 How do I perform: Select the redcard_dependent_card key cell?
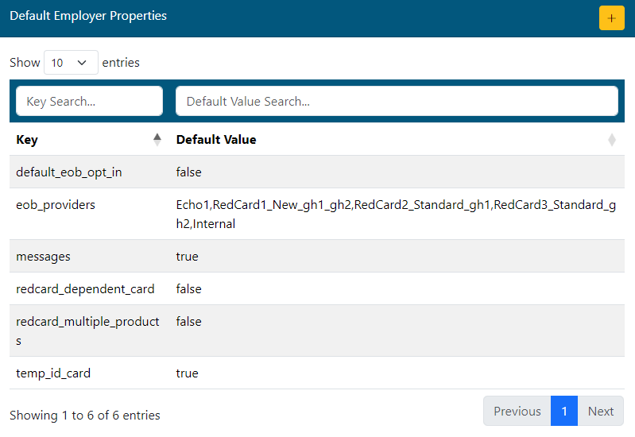[85, 289]
